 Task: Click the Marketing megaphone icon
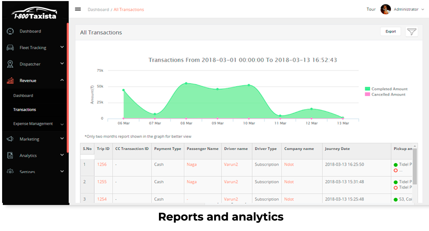[10, 139]
